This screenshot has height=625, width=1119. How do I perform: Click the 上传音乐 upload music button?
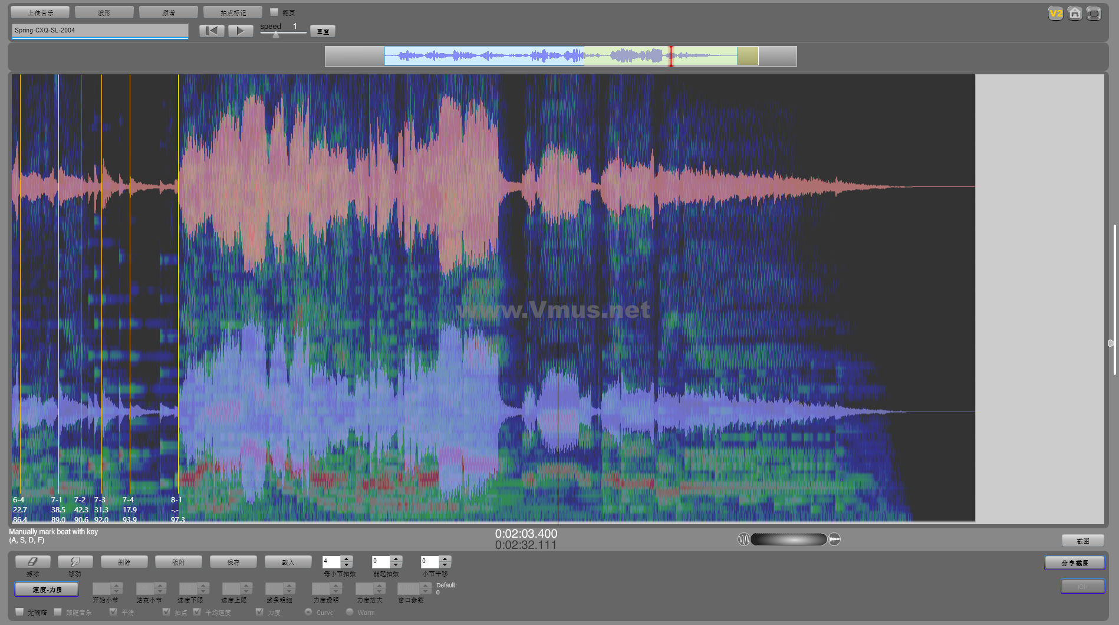click(x=40, y=12)
